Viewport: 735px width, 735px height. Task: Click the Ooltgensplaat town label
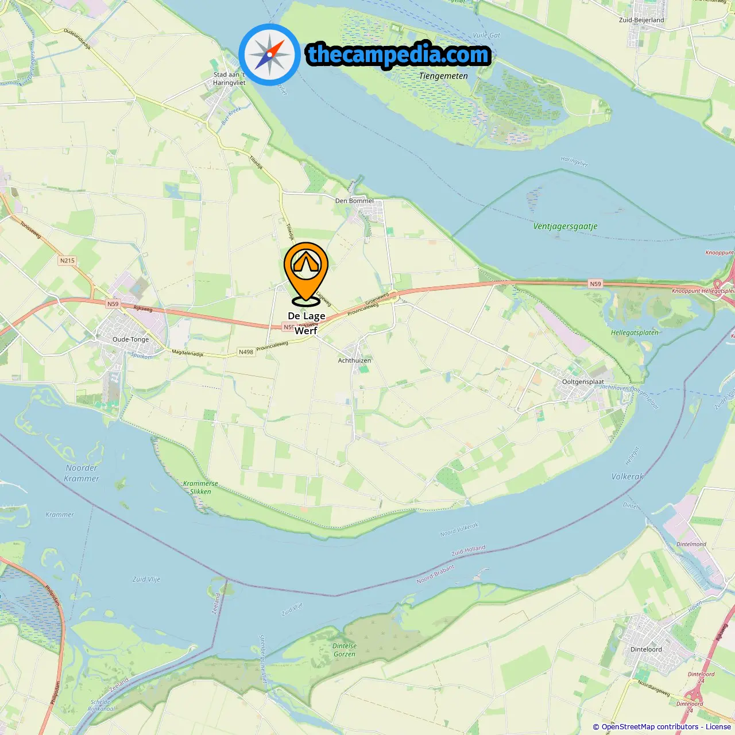point(583,382)
